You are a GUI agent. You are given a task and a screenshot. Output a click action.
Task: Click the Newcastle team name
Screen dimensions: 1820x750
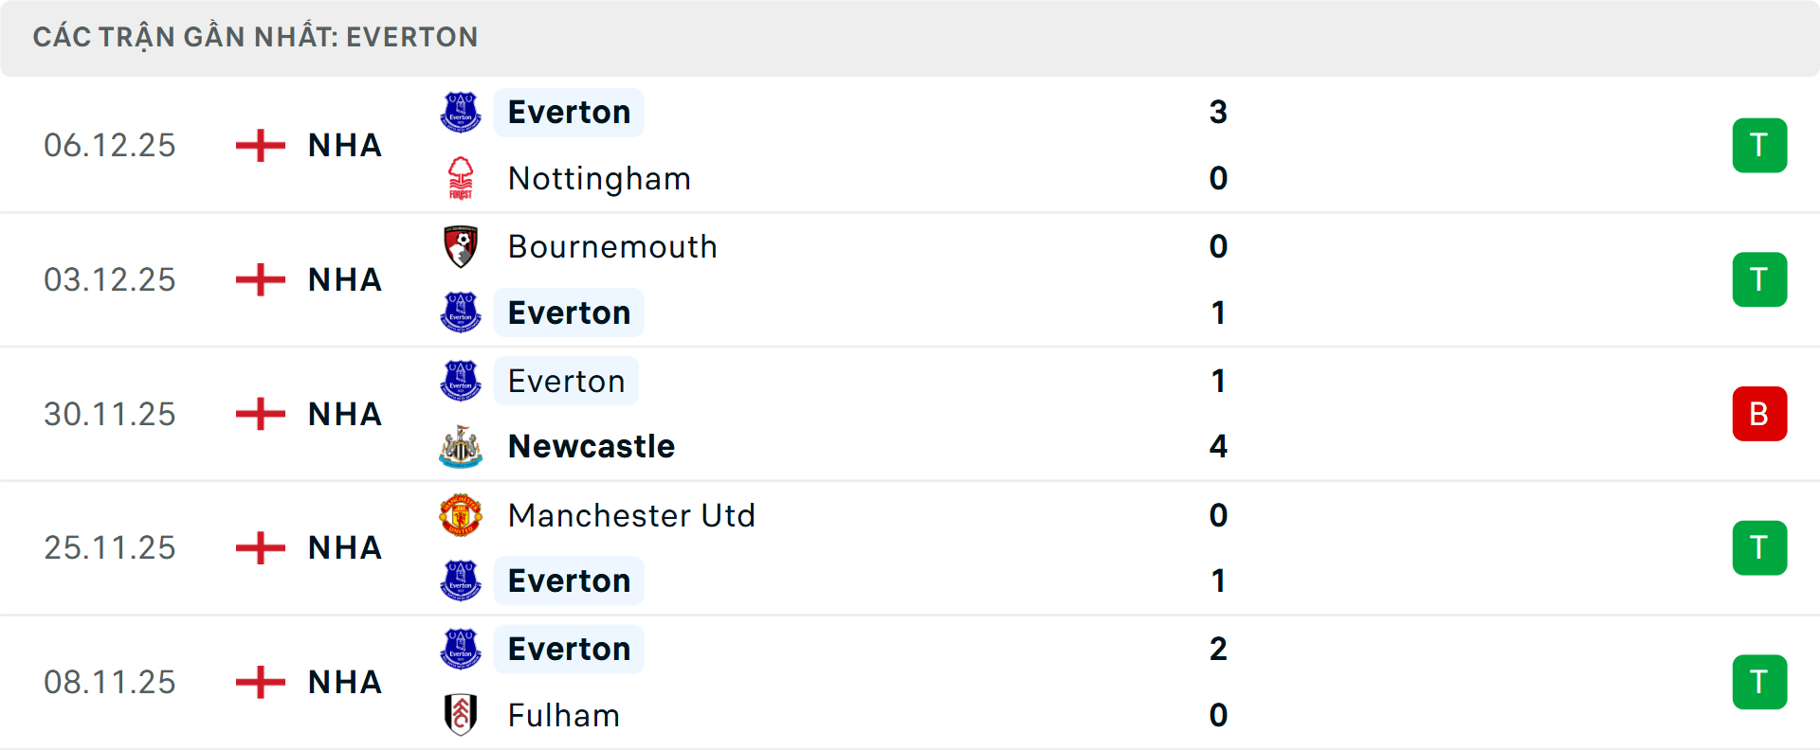[591, 446]
